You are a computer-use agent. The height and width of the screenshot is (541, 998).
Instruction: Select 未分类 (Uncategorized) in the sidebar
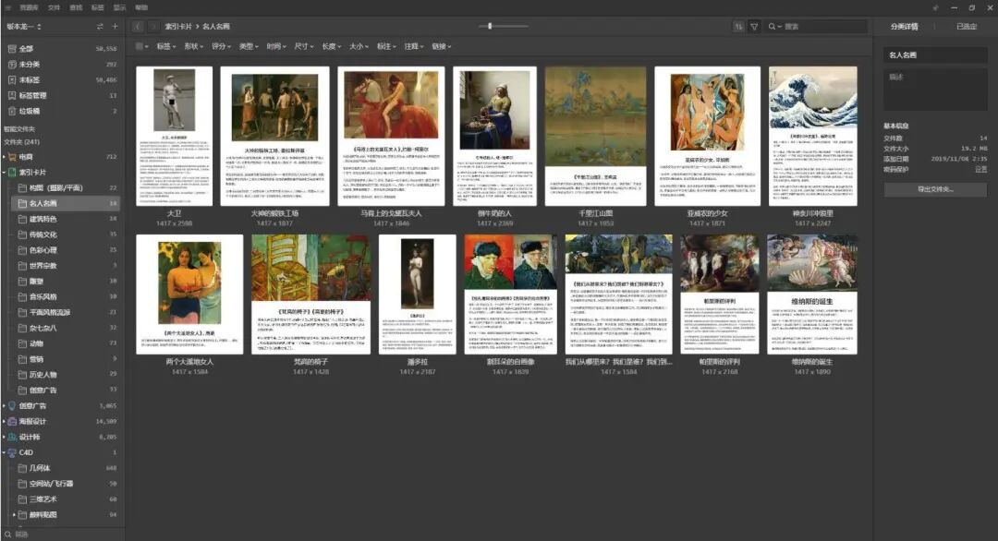[63, 65]
